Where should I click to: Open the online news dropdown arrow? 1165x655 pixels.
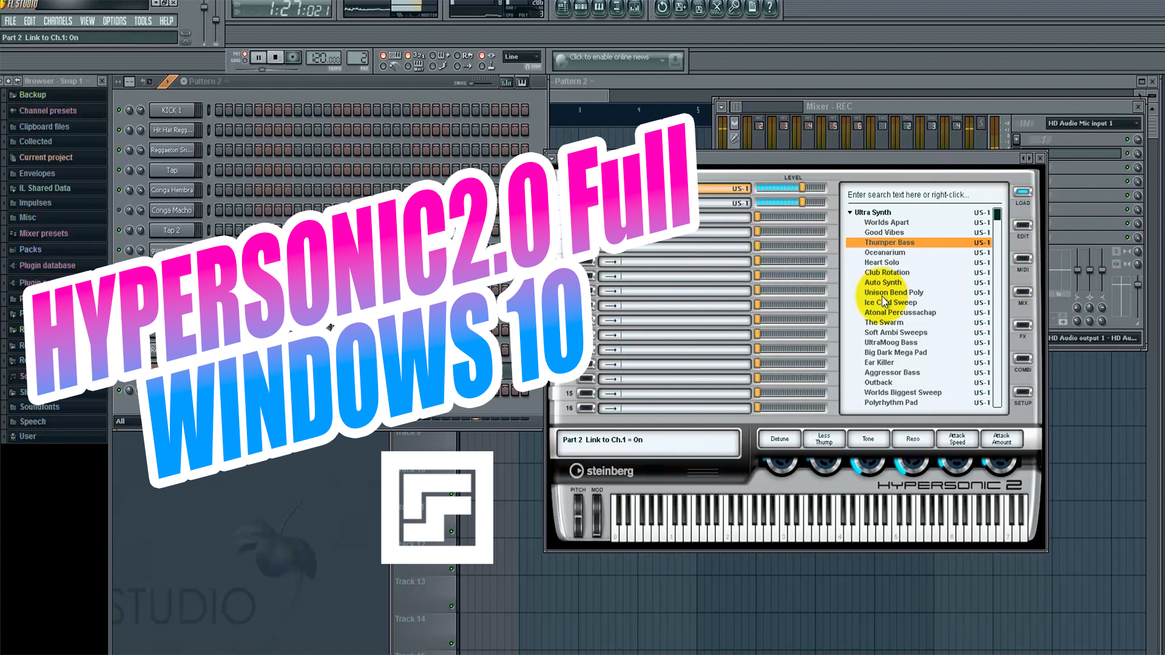tap(661, 60)
